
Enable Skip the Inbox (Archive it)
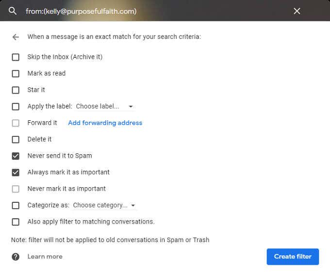(16, 57)
